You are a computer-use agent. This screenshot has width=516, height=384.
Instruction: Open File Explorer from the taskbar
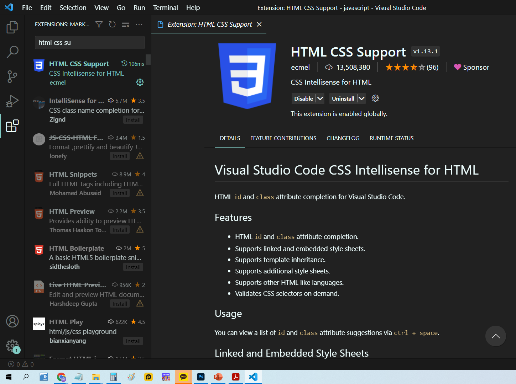pyautogui.click(x=96, y=377)
